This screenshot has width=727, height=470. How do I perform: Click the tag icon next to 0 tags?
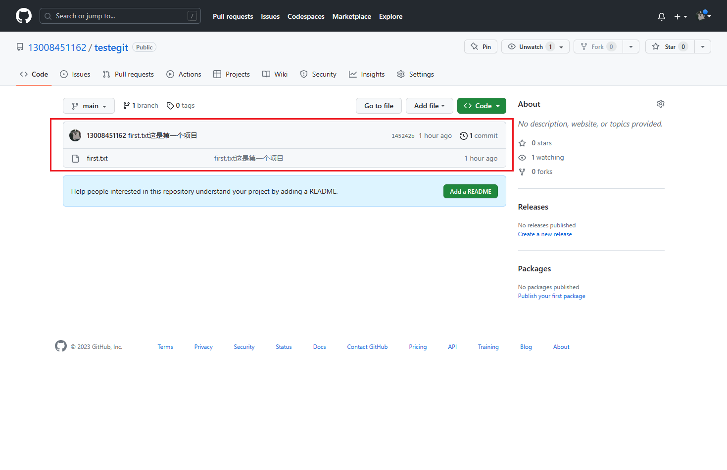pos(170,106)
